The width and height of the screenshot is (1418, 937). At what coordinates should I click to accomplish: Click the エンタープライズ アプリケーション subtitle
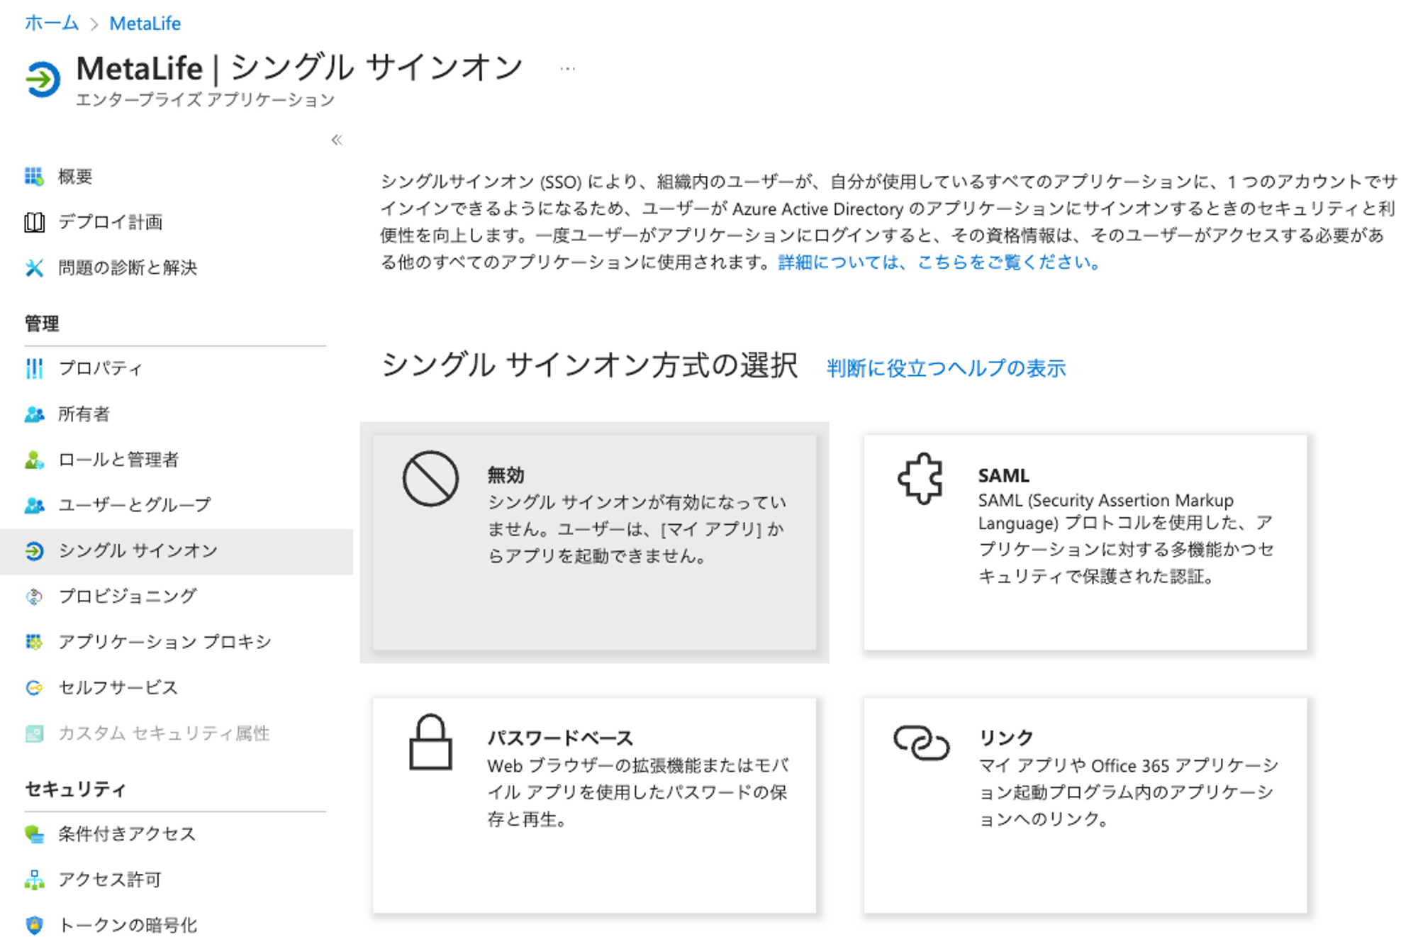205,100
